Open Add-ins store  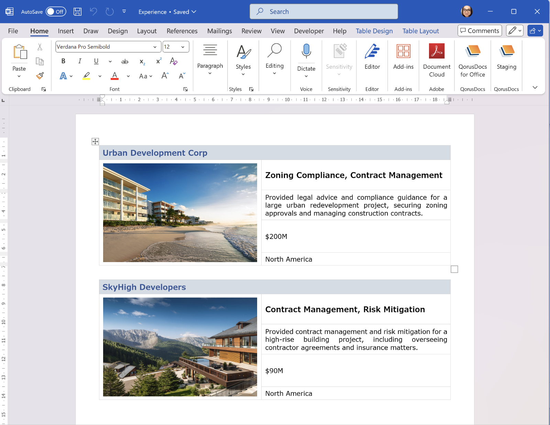[x=404, y=57]
